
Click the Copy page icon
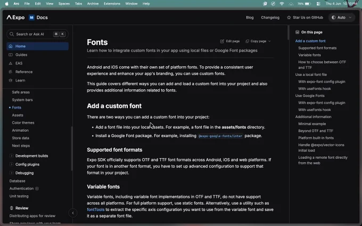[247, 41]
